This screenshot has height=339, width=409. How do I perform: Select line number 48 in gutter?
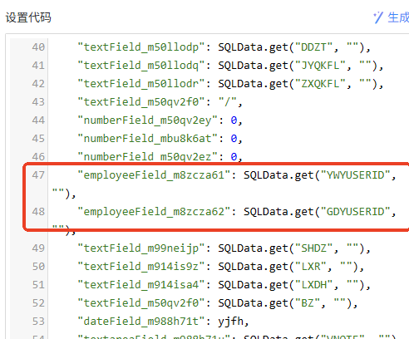point(38,212)
